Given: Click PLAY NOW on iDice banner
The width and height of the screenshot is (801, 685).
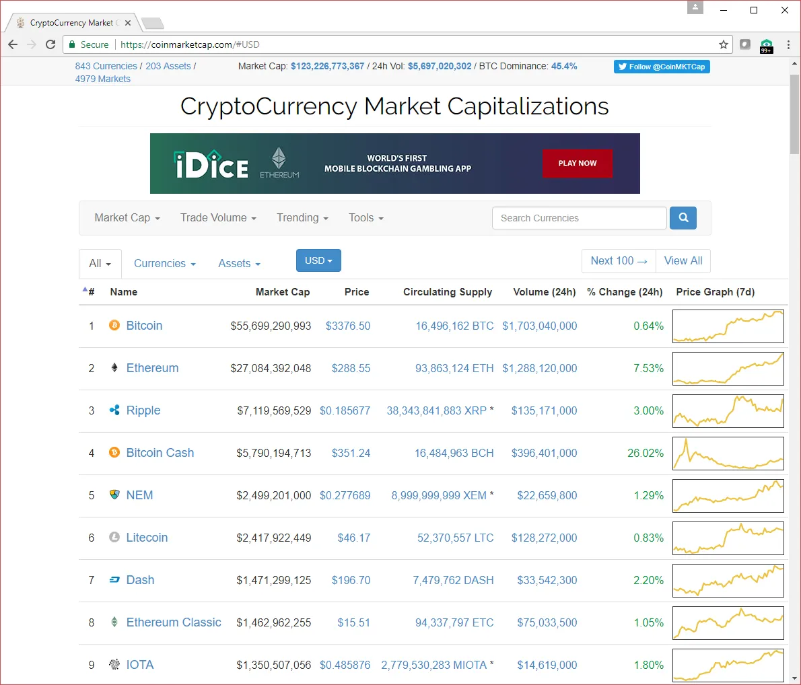Looking at the screenshot, I should (578, 164).
